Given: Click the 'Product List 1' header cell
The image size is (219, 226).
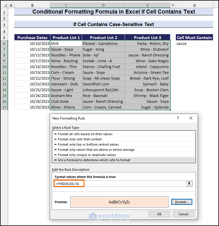Looking at the screenshot, I should 66,38.
